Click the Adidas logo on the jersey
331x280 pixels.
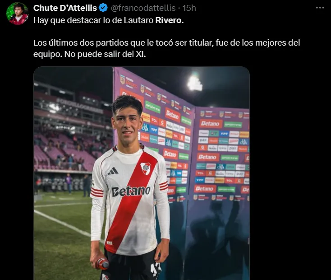pos(113,171)
